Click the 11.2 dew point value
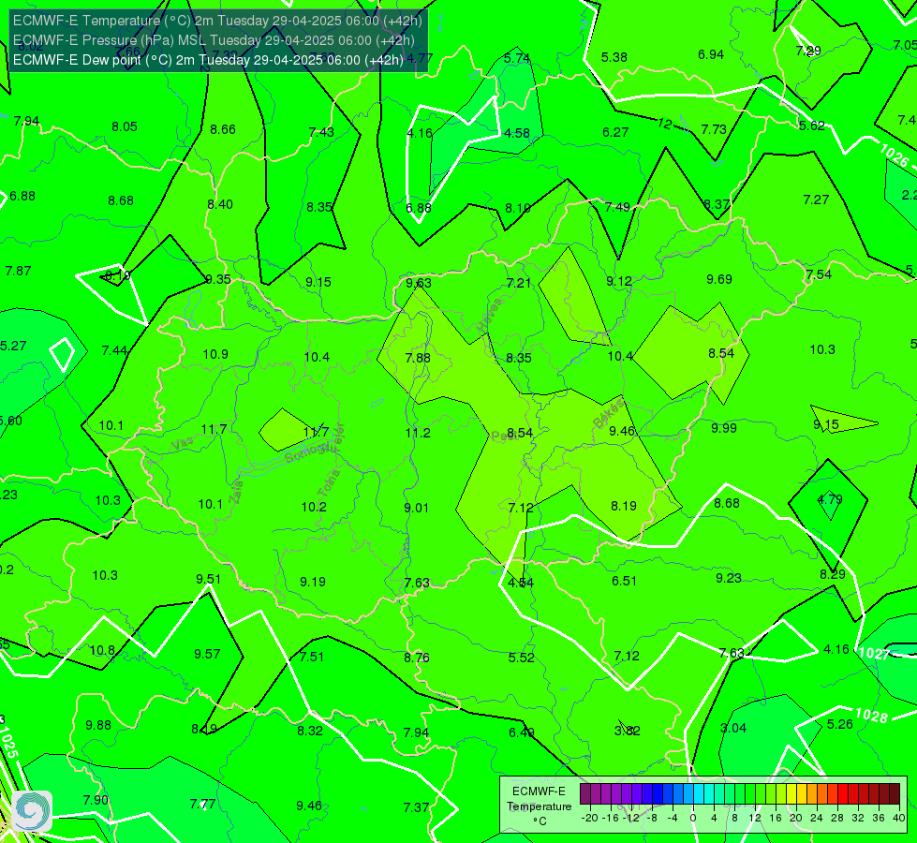The height and width of the screenshot is (843, 917). point(418,433)
